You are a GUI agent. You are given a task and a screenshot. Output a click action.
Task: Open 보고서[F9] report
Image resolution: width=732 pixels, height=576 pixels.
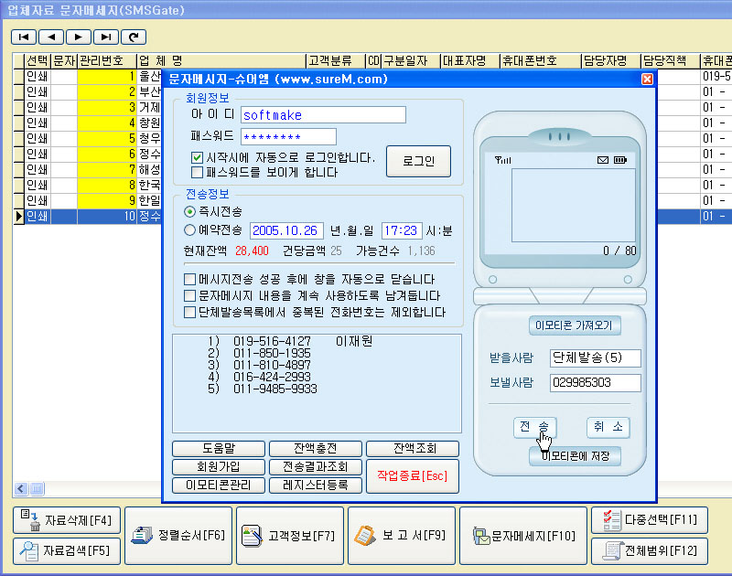(x=402, y=536)
